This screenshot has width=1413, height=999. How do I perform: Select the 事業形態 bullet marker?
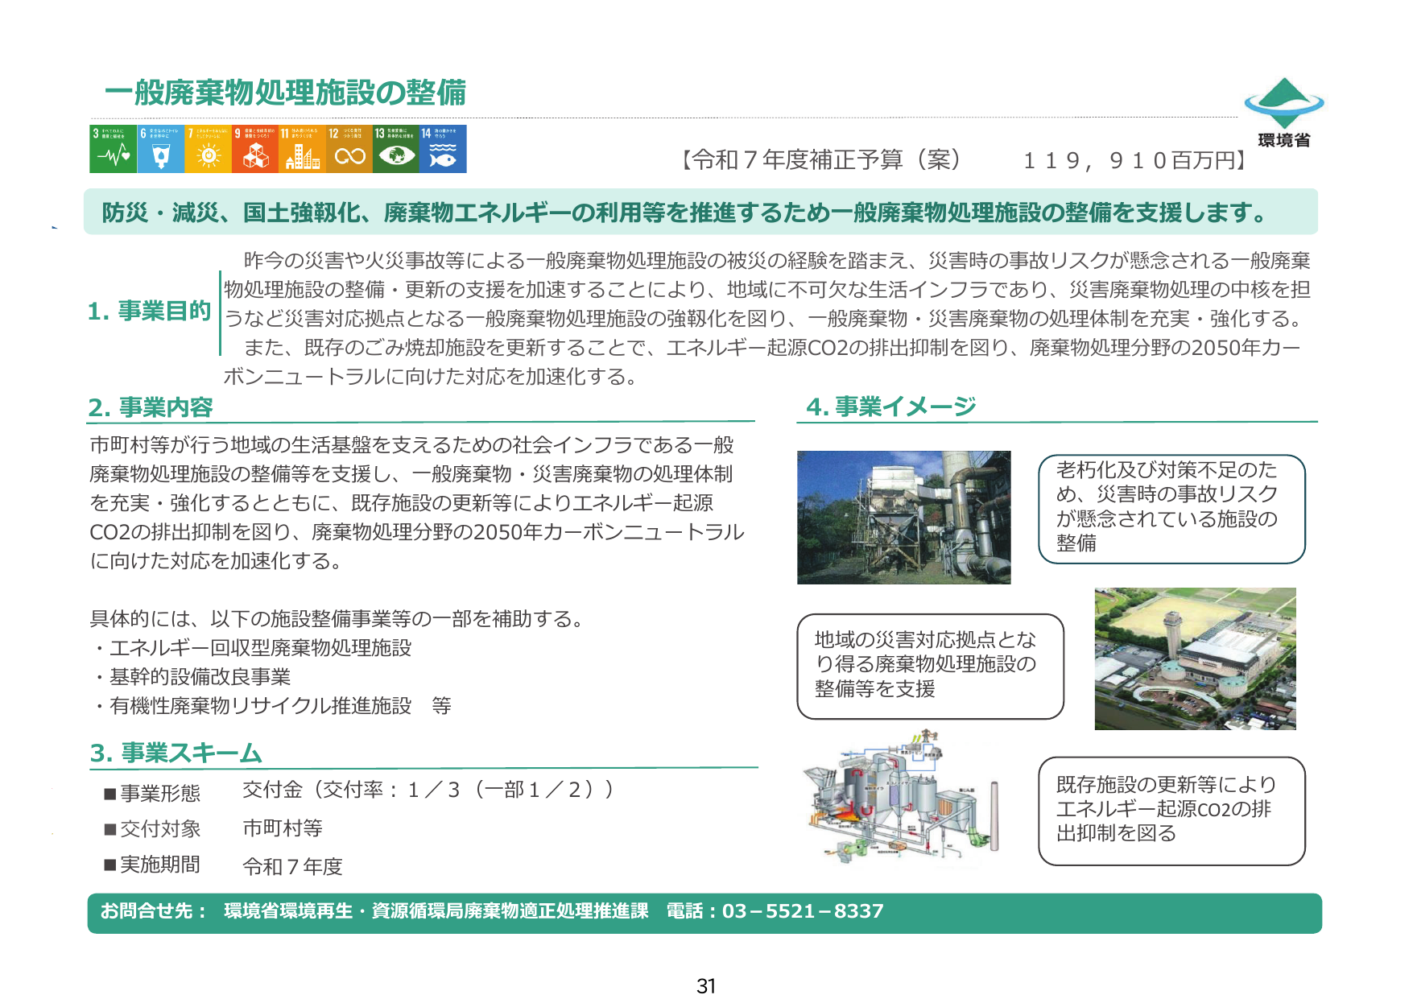(112, 793)
